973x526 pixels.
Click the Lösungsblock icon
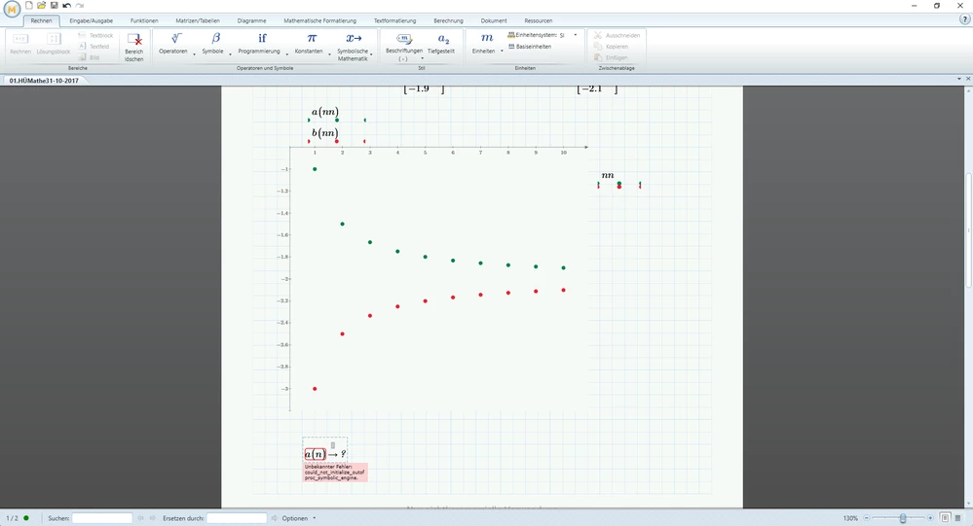tap(54, 44)
